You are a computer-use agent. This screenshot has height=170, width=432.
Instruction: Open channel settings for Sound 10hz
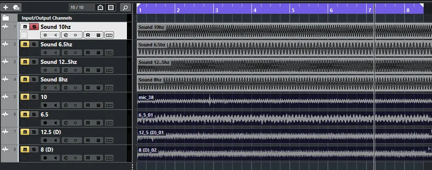[x=66, y=35]
